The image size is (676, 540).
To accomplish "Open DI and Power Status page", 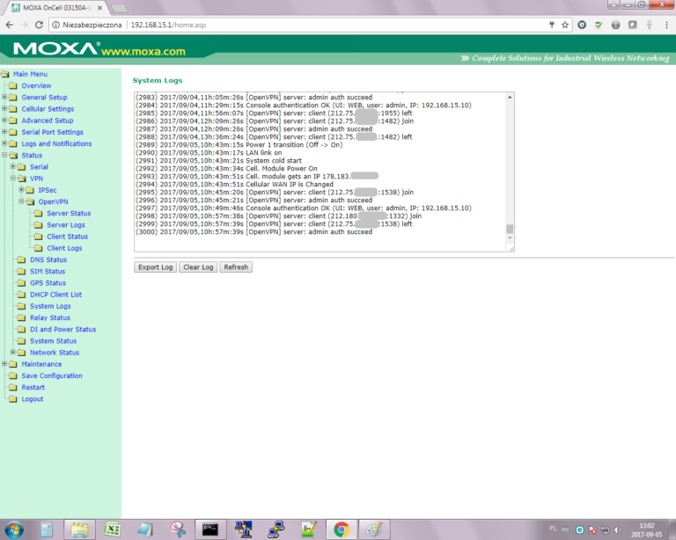I will click(x=63, y=330).
